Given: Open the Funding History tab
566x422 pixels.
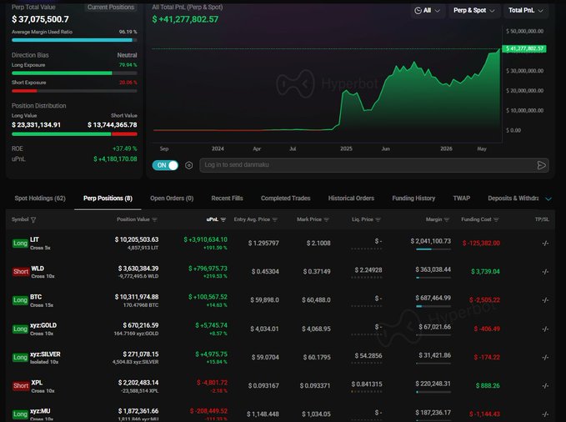Looking at the screenshot, I should [413, 198].
